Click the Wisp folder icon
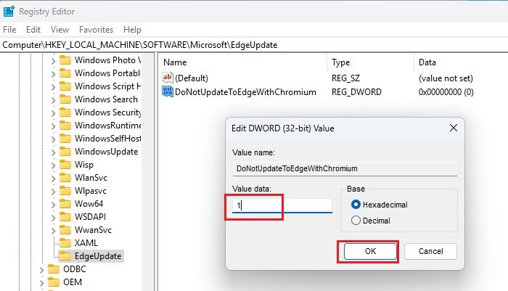Image resolution: width=508 pixels, height=291 pixels. 65,165
